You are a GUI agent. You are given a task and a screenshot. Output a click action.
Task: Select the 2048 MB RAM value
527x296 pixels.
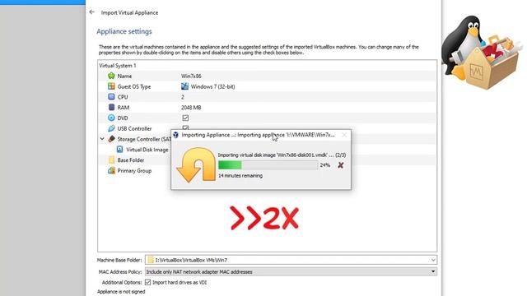click(x=191, y=108)
